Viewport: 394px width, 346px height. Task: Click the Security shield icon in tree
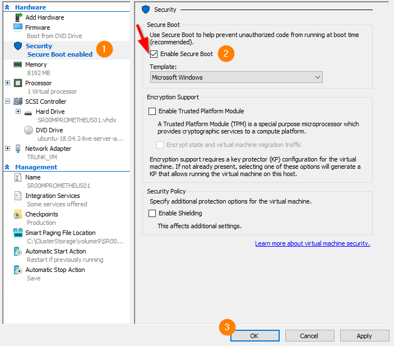tap(18, 46)
